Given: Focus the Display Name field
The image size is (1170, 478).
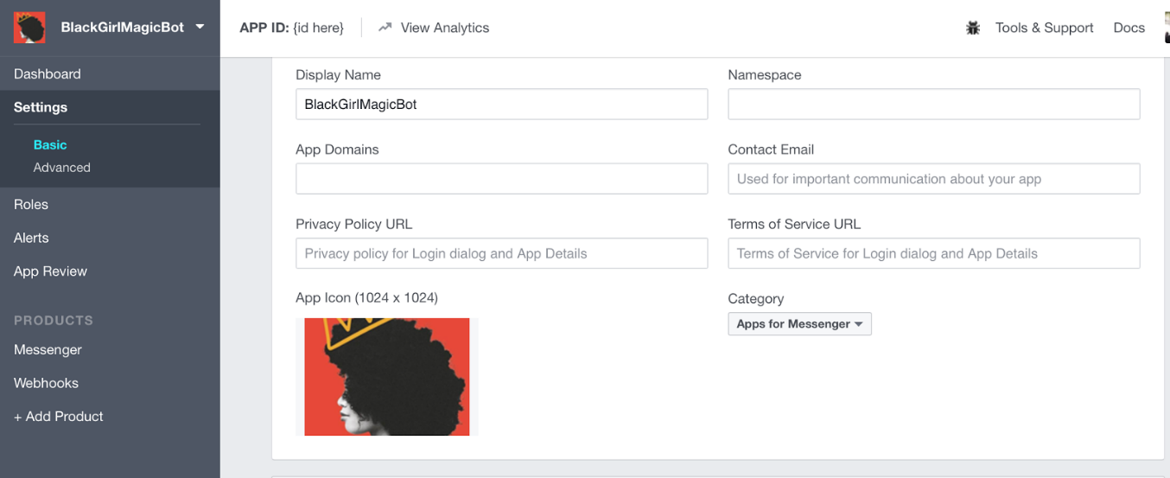Looking at the screenshot, I should (501, 105).
